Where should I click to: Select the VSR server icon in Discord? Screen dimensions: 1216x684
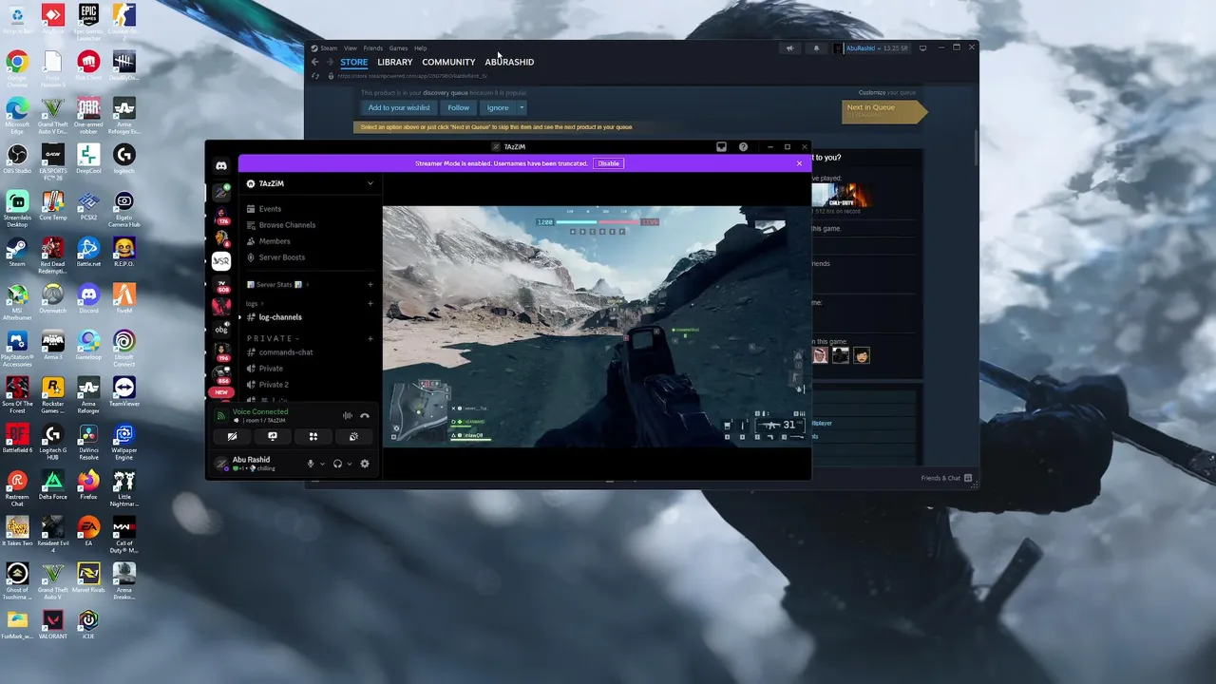click(221, 261)
